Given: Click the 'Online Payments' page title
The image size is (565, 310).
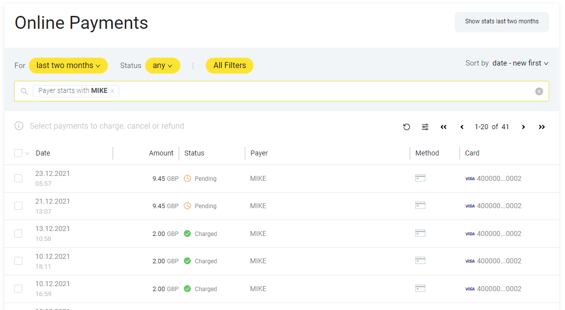Looking at the screenshot, I should pos(81,23).
